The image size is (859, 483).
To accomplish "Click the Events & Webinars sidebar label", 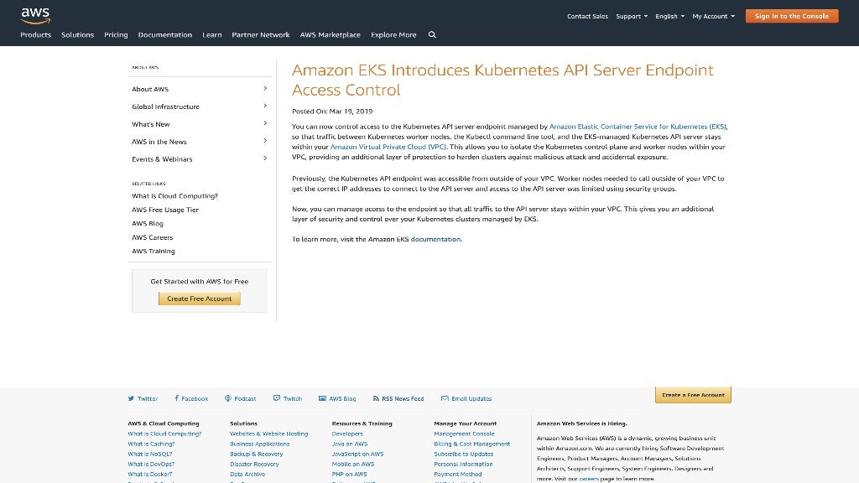I will coord(162,158).
